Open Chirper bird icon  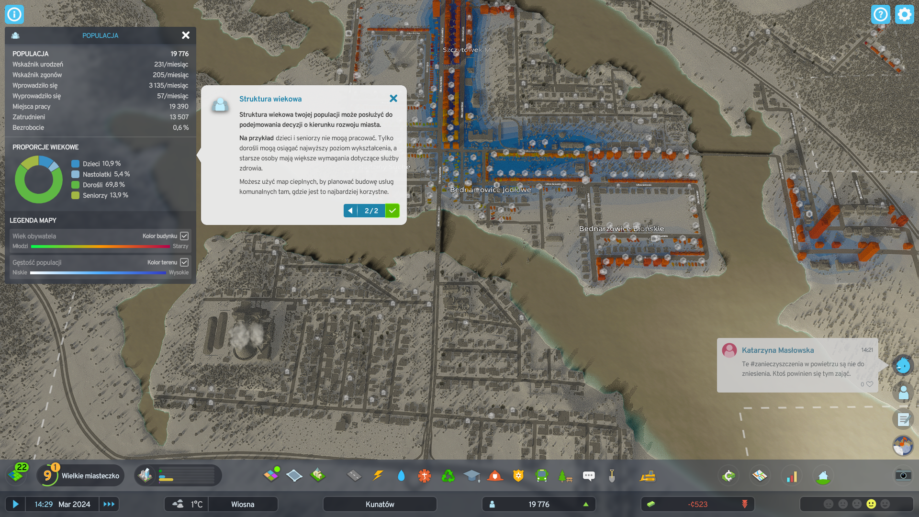click(903, 366)
